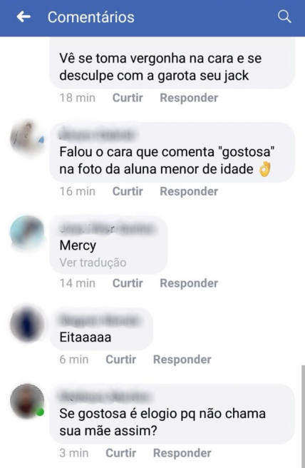305x468 pixels.
Task: Select Responder on the 16 min comment
Action: click(189, 191)
